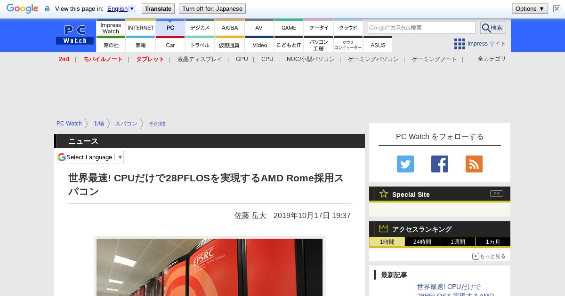Open the パソコン工房 nav tab
This screenshot has height=296, width=565.
319,45
